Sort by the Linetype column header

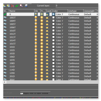point(75,11)
